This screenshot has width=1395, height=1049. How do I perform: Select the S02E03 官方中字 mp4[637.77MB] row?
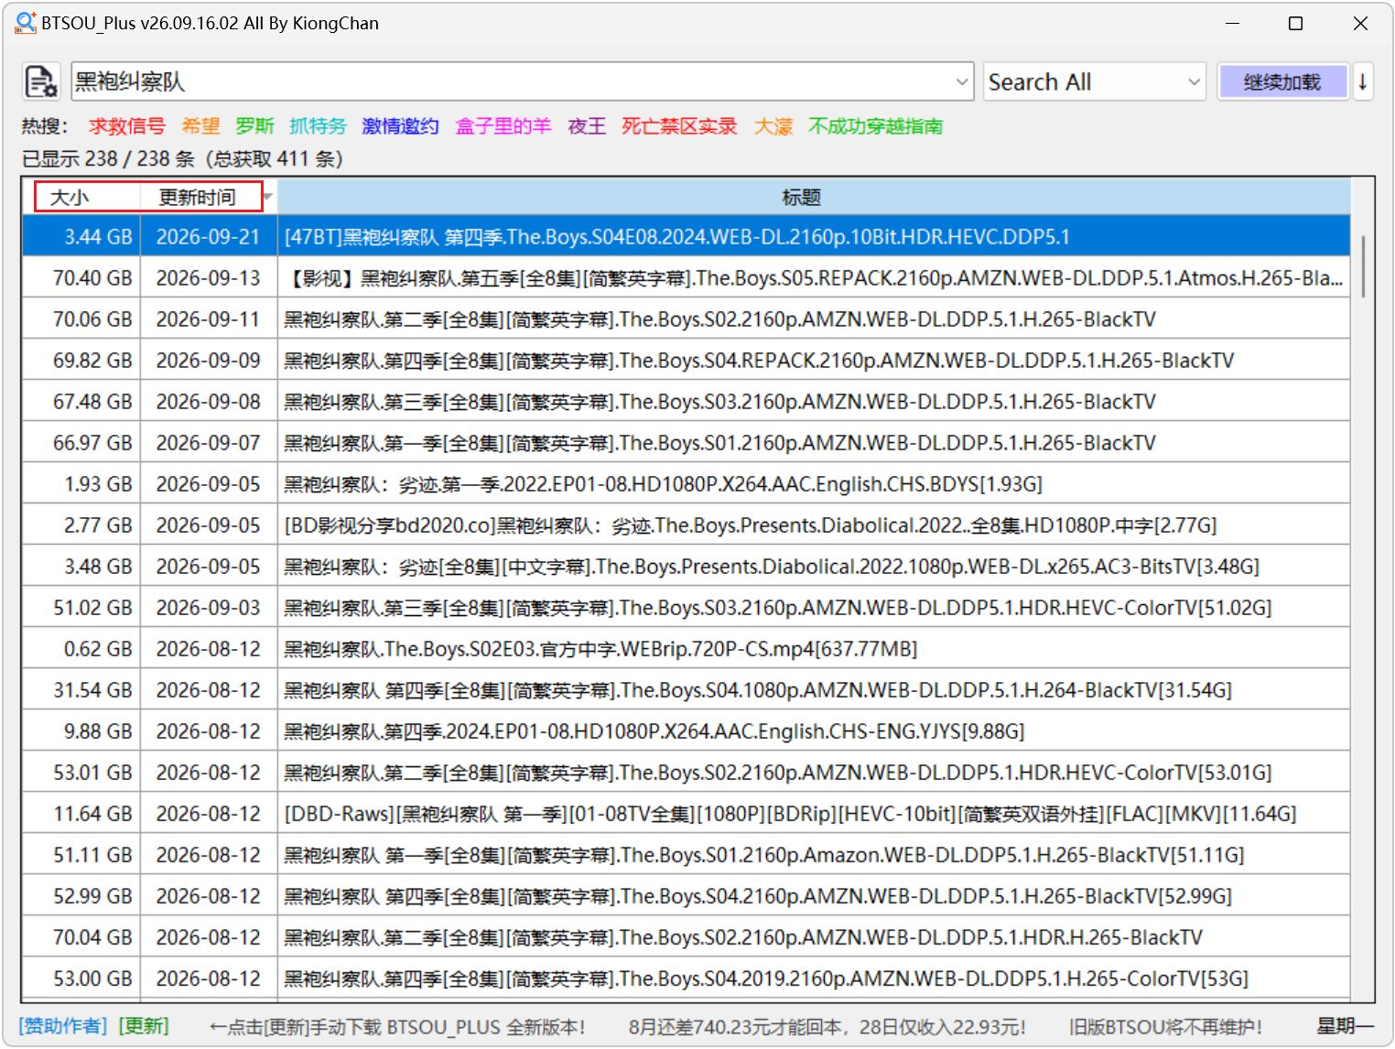point(686,648)
